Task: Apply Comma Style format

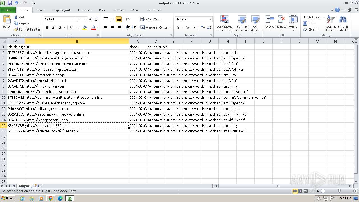Action: pyautogui.click(x=194, y=27)
